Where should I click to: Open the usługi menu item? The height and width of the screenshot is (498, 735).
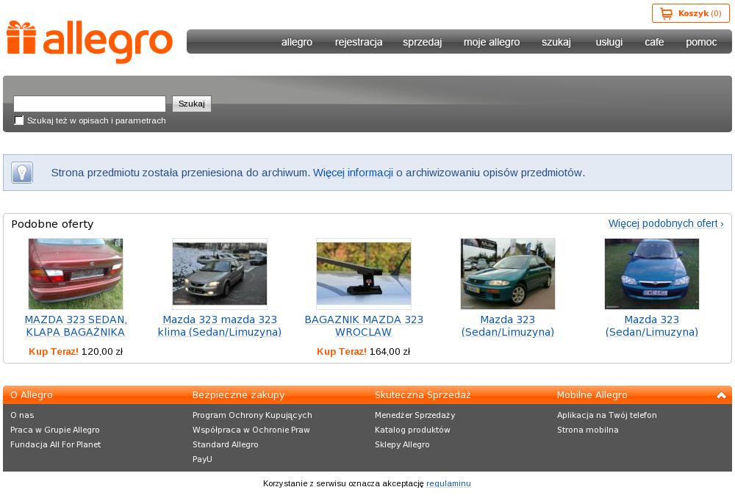click(x=609, y=42)
